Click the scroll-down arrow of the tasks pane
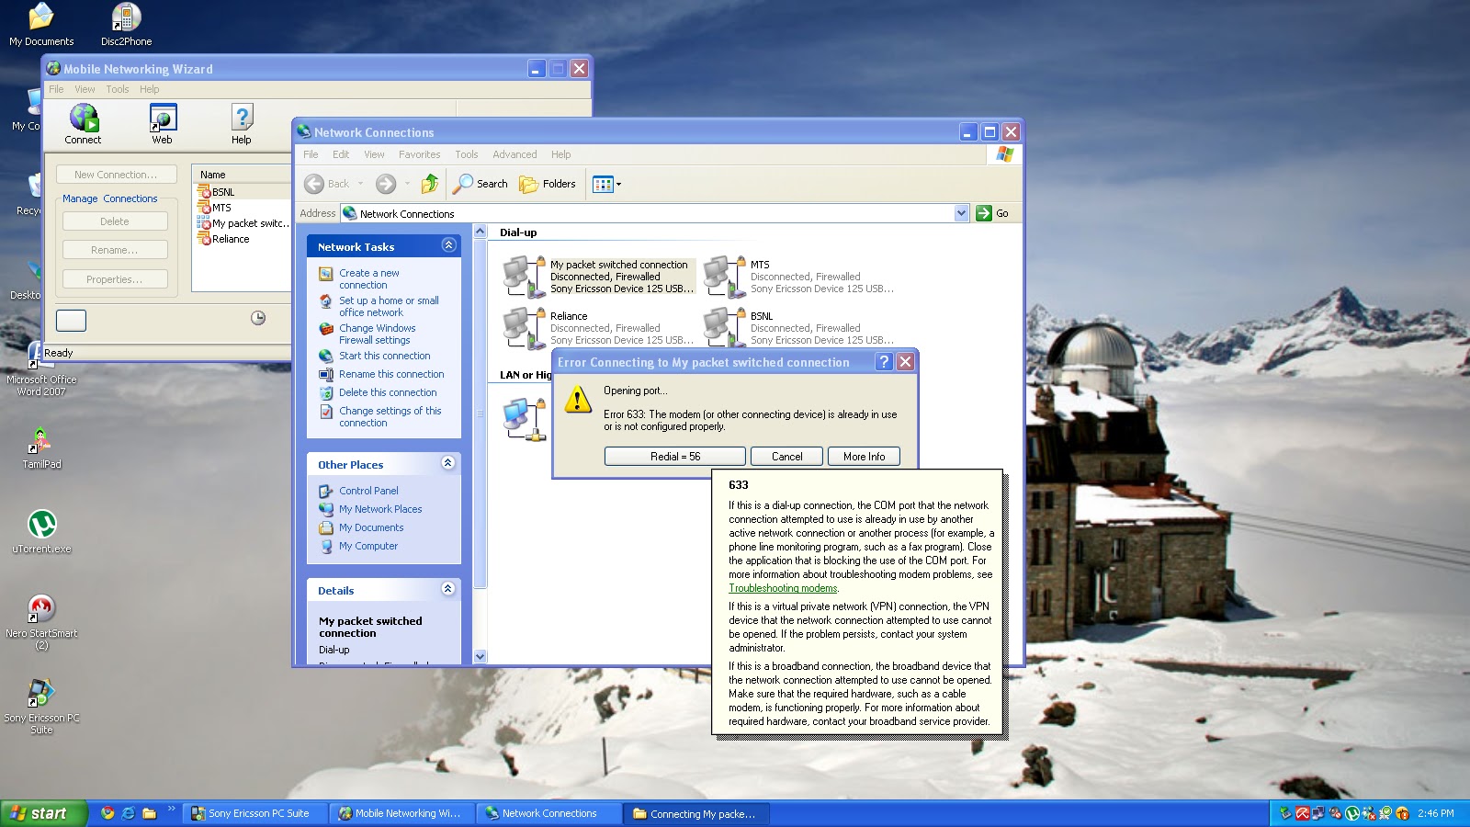1470x827 pixels. [480, 657]
